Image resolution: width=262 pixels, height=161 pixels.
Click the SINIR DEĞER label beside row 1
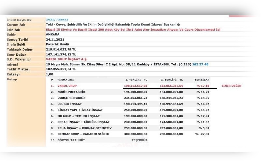click(231, 86)
